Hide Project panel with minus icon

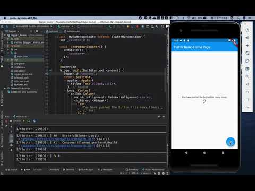click(x=41, y=31)
